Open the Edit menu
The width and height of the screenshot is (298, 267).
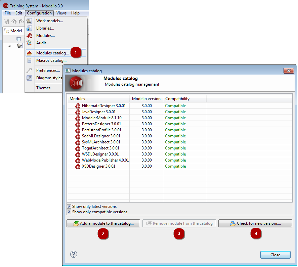coord(18,13)
